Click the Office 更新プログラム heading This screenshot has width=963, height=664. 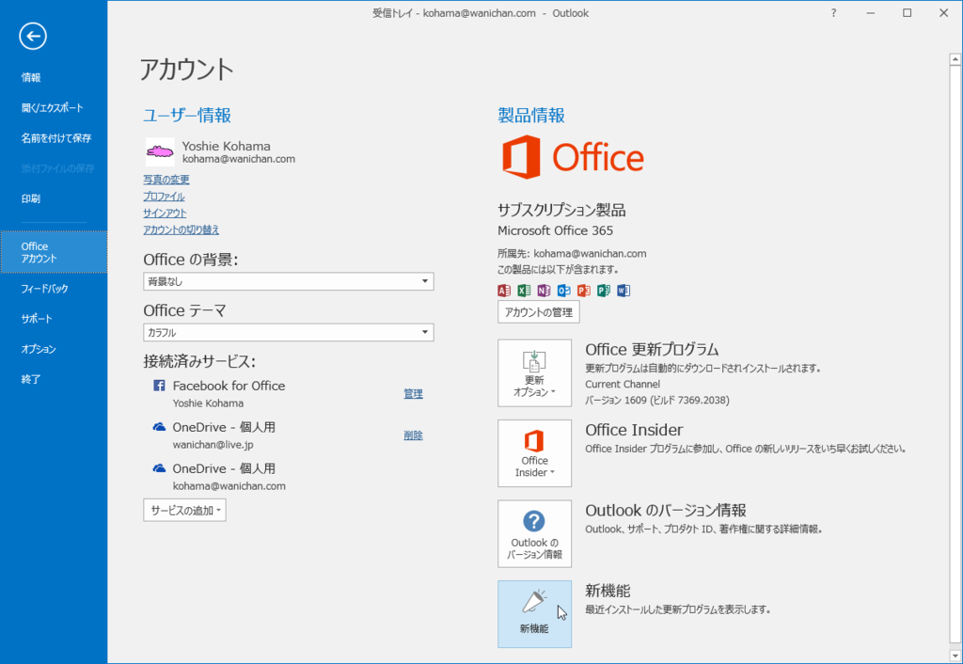point(652,350)
